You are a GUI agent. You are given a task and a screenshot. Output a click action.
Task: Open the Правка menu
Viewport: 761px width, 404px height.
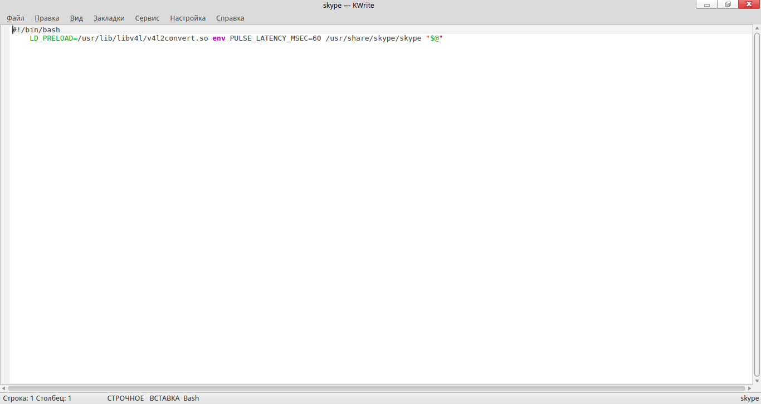point(47,18)
